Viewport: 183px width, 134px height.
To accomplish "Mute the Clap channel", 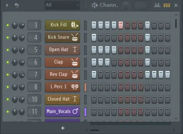I will [8, 62].
